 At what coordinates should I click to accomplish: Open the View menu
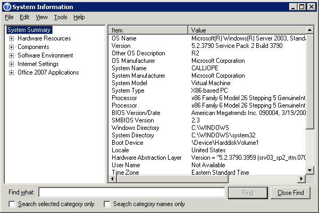pyautogui.click(x=41, y=17)
